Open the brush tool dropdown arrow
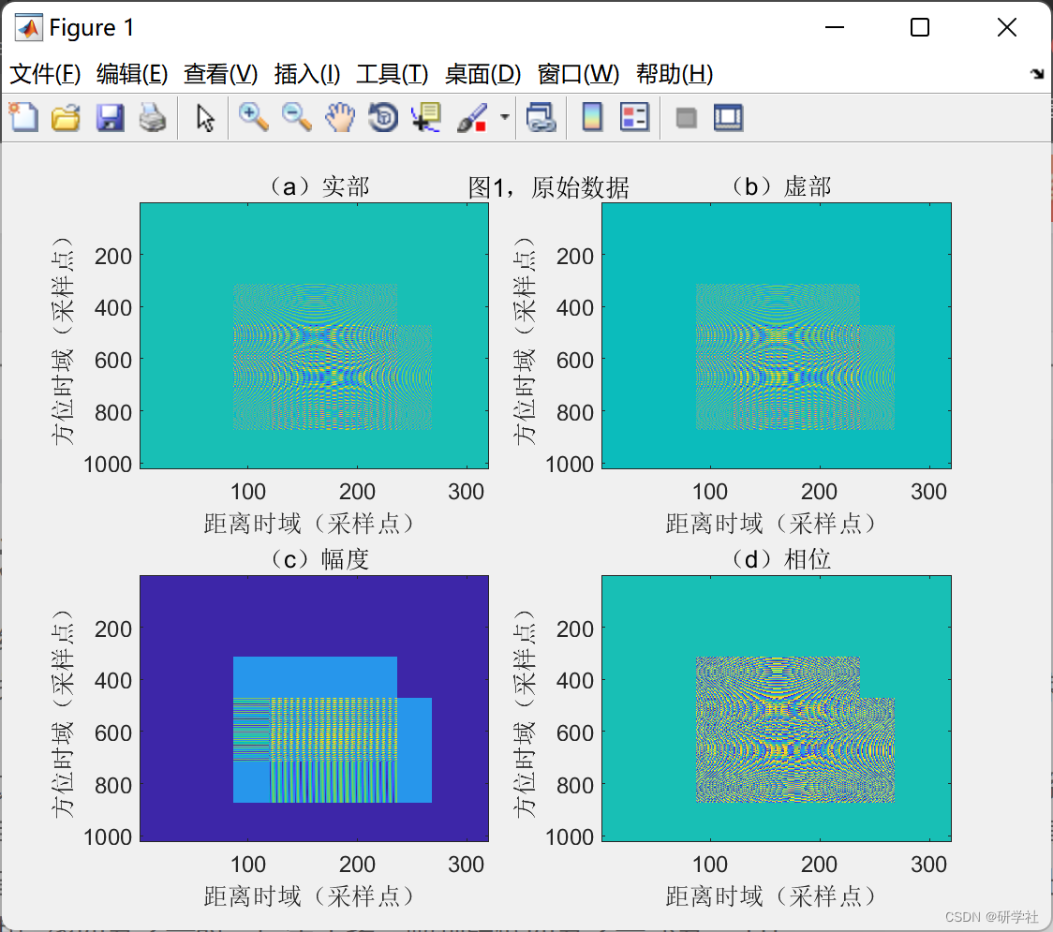 click(502, 117)
